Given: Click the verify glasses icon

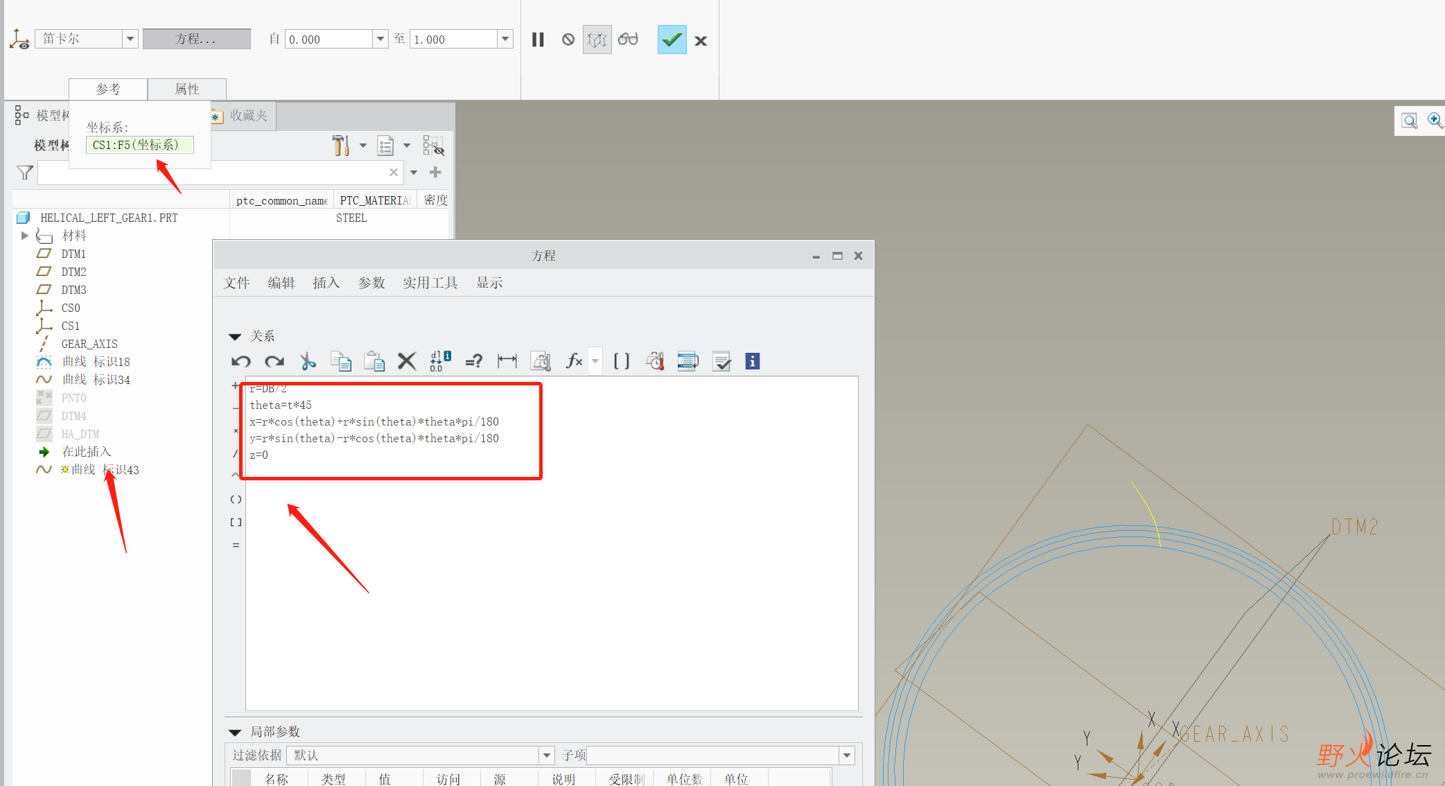Looking at the screenshot, I should click(x=628, y=40).
